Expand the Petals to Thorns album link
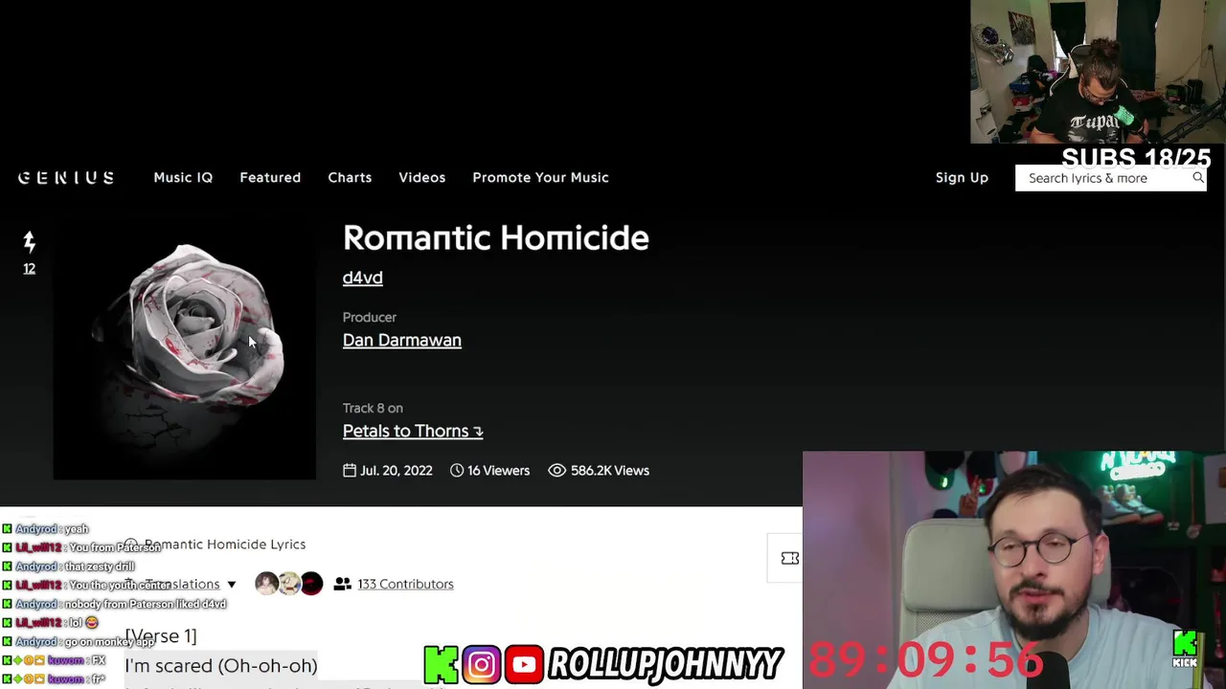This screenshot has width=1226, height=689. pyautogui.click(x=413, y=431)
